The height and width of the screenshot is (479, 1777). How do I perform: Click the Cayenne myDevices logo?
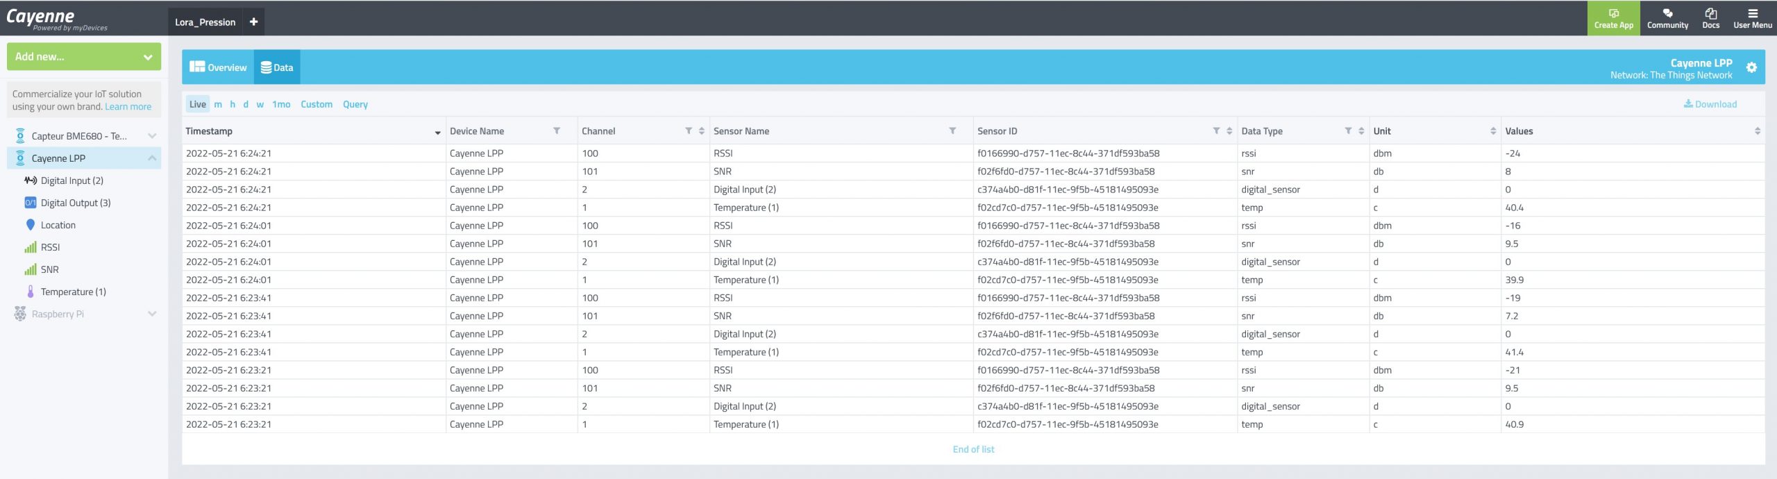pyautogui.click(x=56, y=19)
